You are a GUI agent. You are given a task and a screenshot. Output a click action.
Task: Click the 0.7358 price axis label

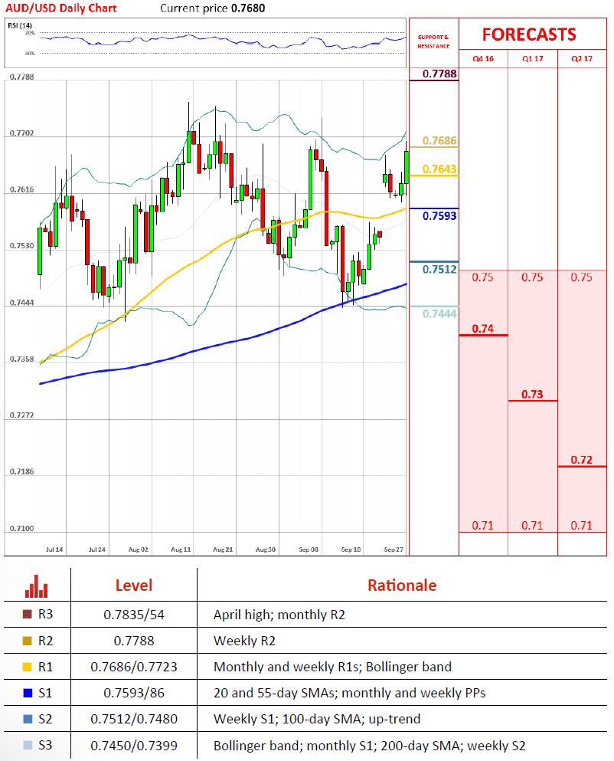click(x=22, y=359)
